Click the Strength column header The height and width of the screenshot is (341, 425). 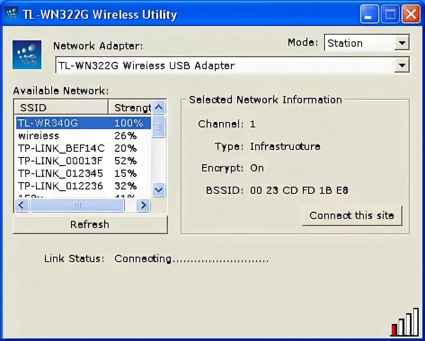point(130,107)
